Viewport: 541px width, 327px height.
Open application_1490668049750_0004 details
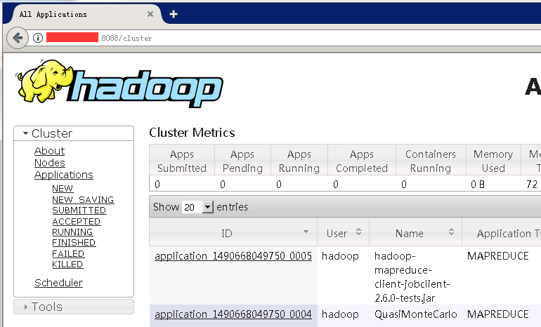point(233,314)
